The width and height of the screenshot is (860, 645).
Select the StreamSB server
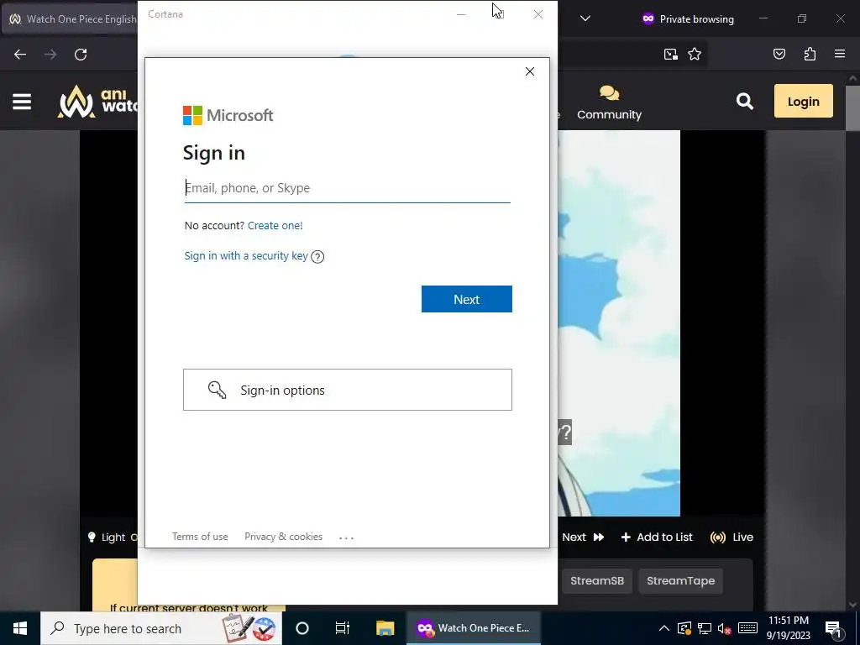coord(597,581)
